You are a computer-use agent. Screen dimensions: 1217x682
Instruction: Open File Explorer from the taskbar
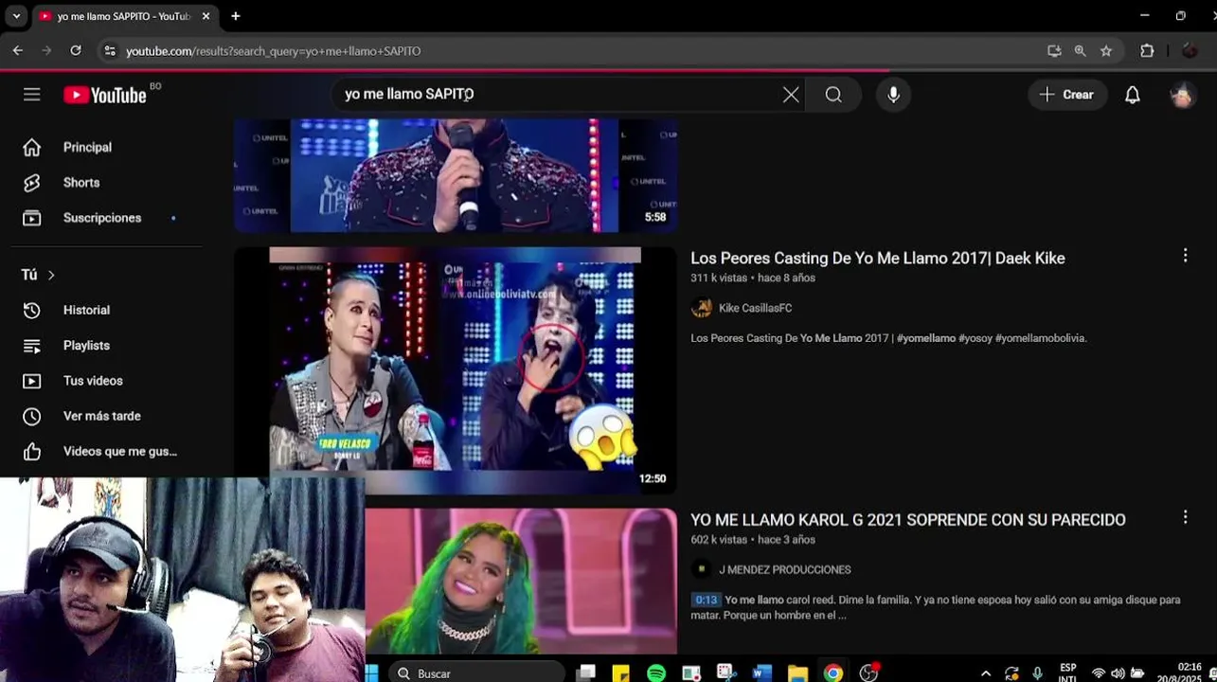pos(797,673)
